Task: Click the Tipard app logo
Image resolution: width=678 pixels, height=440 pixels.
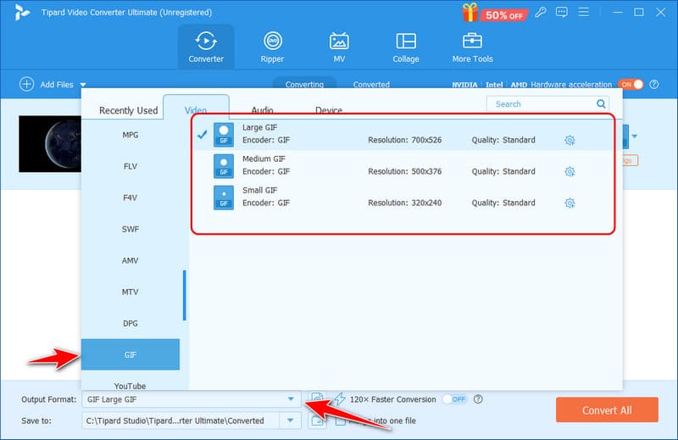Action: point(22,12)
